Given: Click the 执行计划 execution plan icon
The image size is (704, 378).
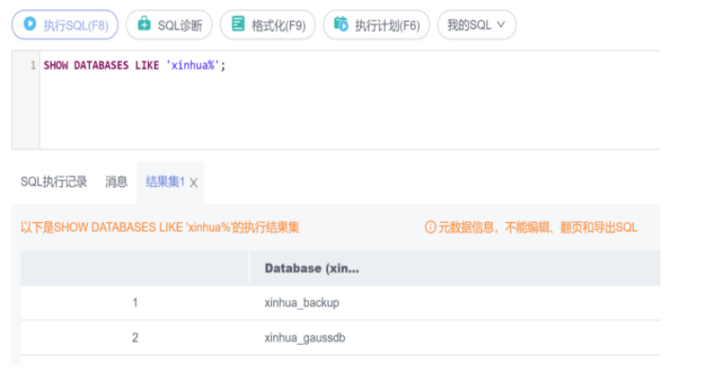Looking at the screenshot, I should [x=341, y=26].
